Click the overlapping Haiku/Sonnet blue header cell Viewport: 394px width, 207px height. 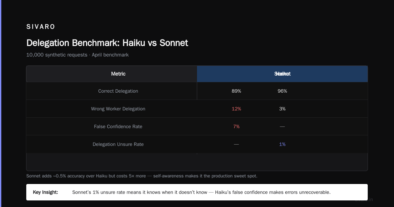pyautogui.click(x=282, y=74)
